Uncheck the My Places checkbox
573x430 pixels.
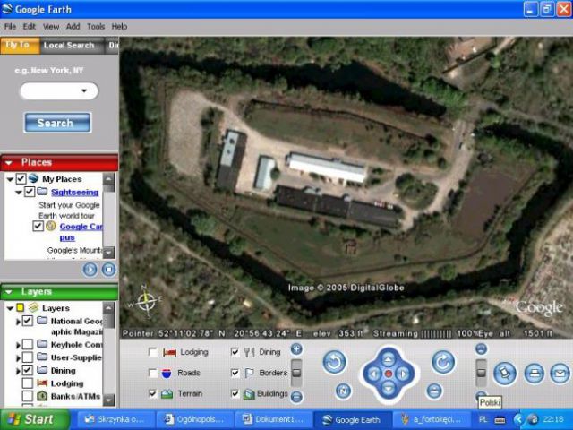(x=21, y=179)
